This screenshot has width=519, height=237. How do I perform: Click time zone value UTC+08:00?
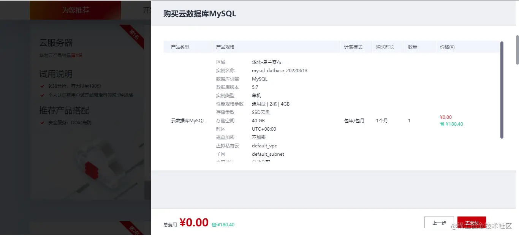tap(264, 129)
